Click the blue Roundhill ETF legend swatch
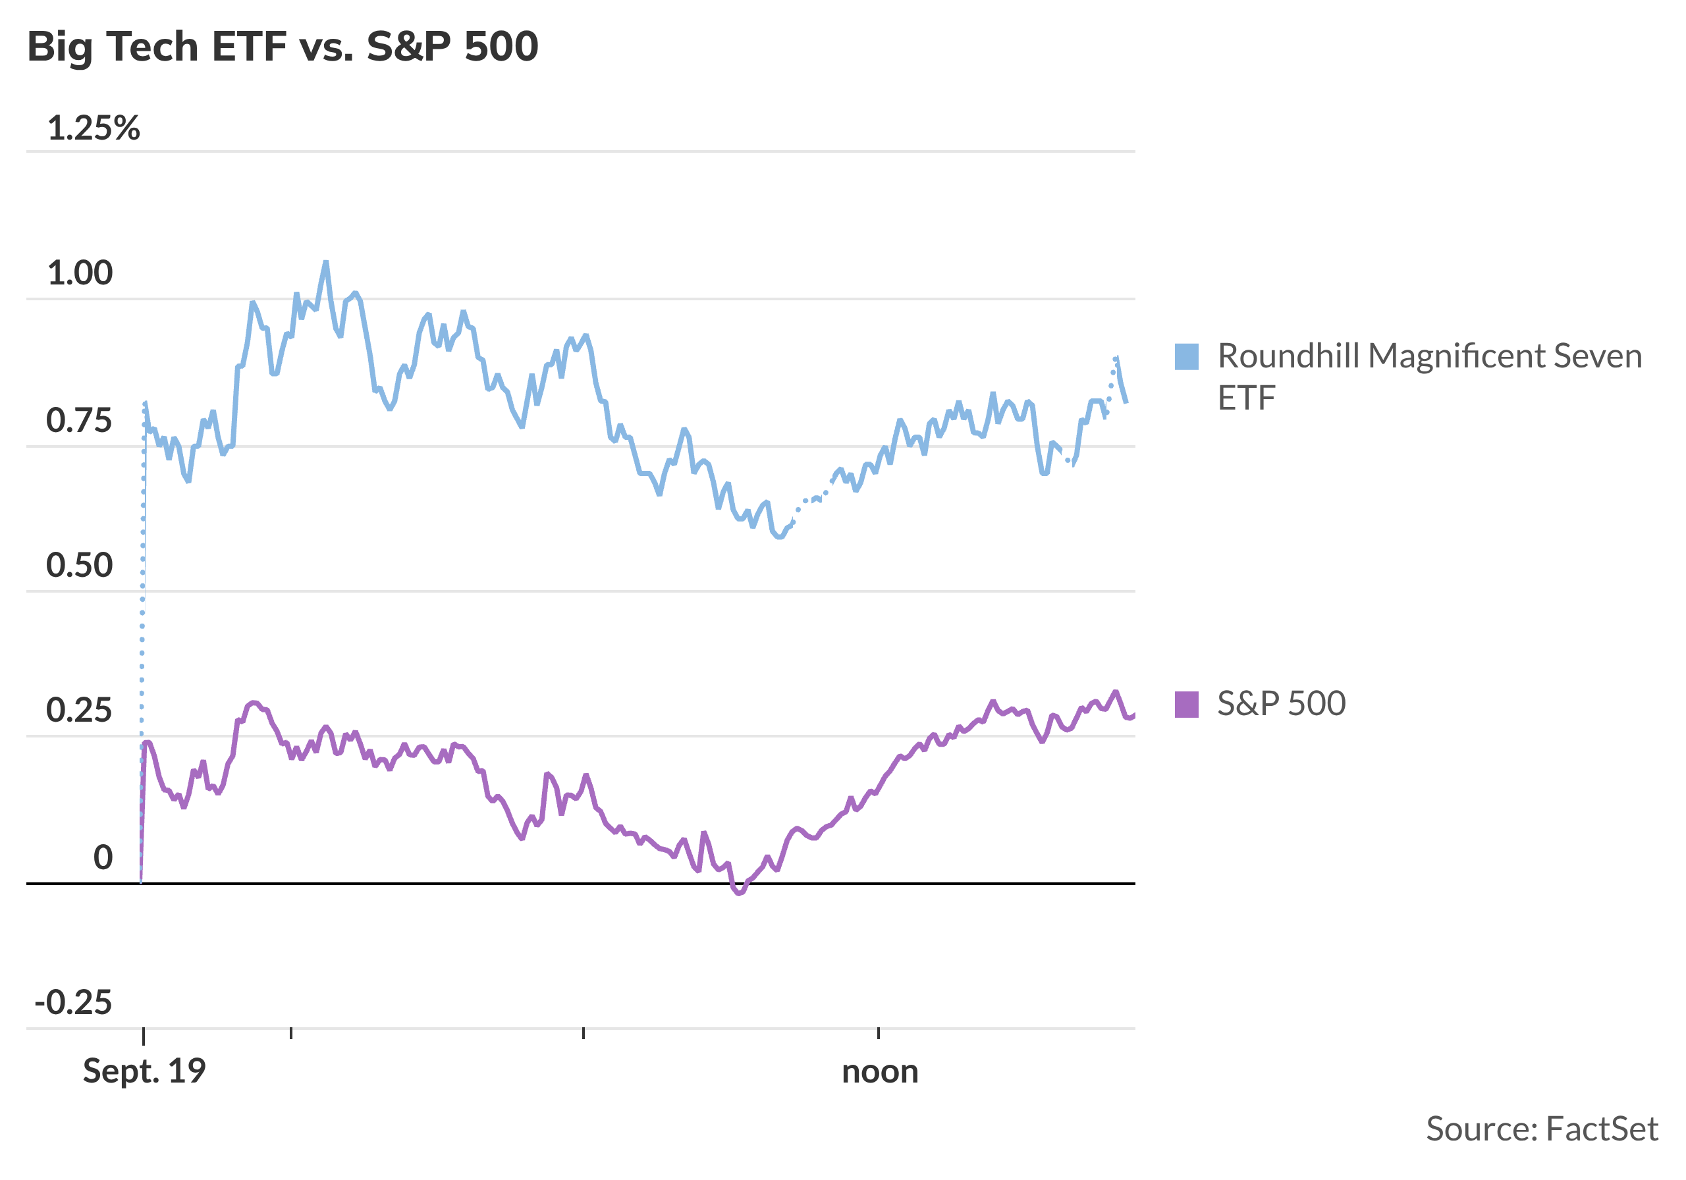Viewport: 1686px width, 1180px height. (1186, 357)
